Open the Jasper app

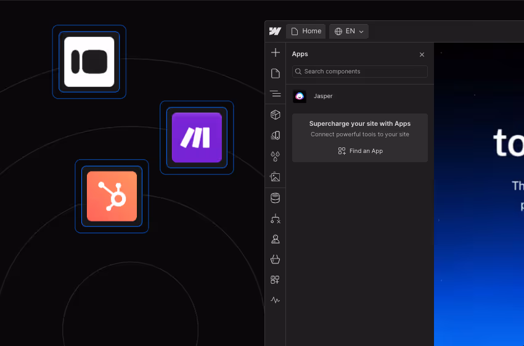click(360, 96)
